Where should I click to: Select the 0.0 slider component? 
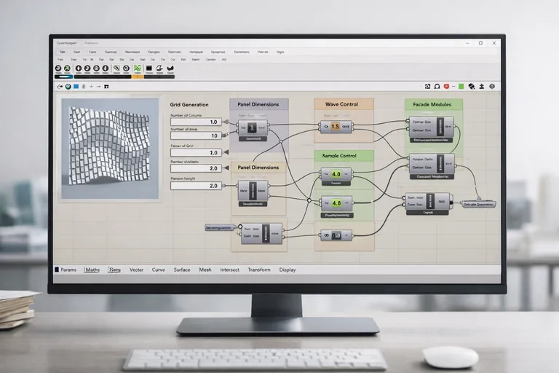point(336,235)
